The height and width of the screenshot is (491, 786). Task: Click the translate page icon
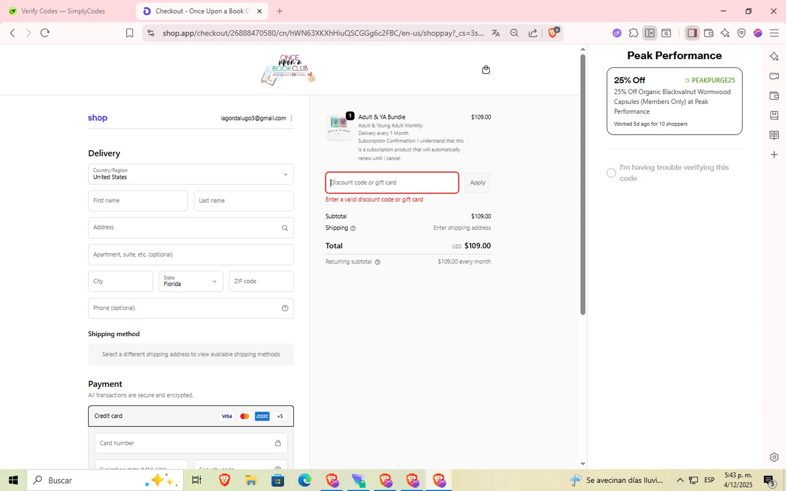click(x=496, y=33)
